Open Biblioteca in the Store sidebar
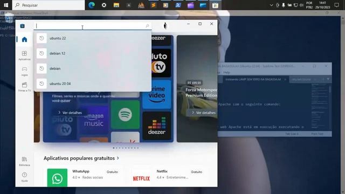 coord(24,161)
